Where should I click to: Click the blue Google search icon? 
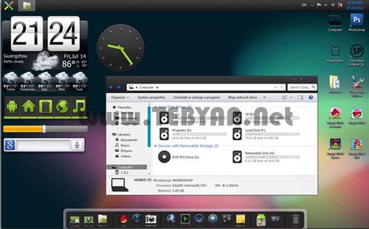click(10, 145)
